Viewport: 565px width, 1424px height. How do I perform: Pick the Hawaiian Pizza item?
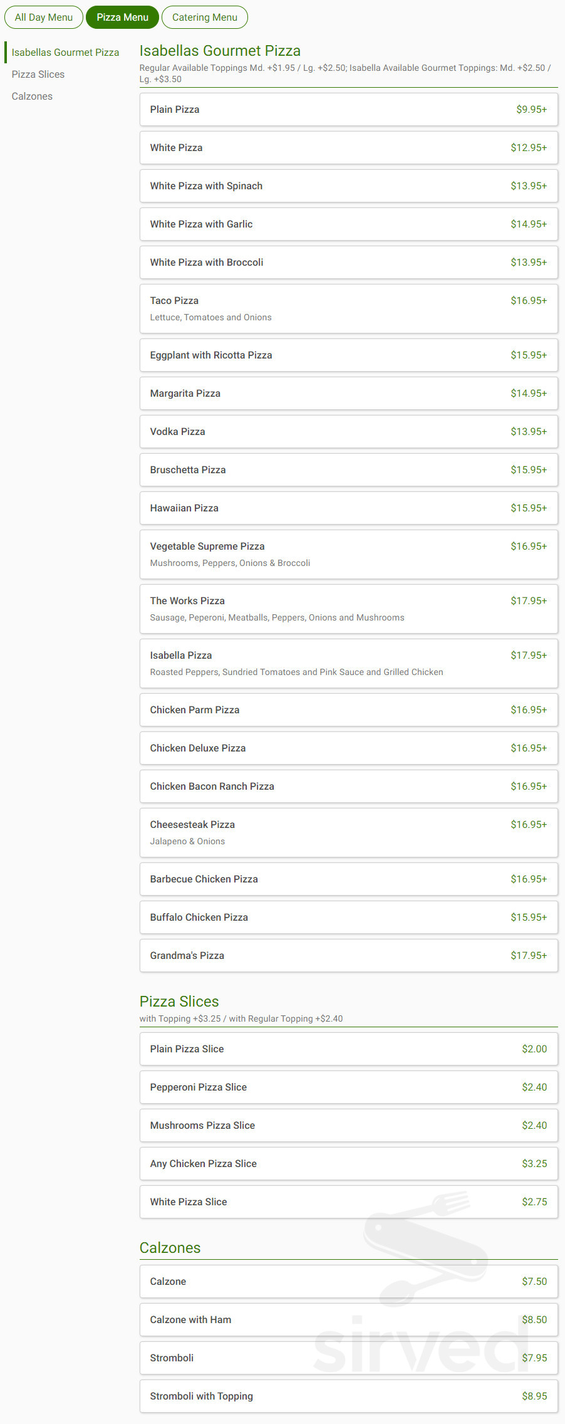pyautogui.click(x=348, y=508)
